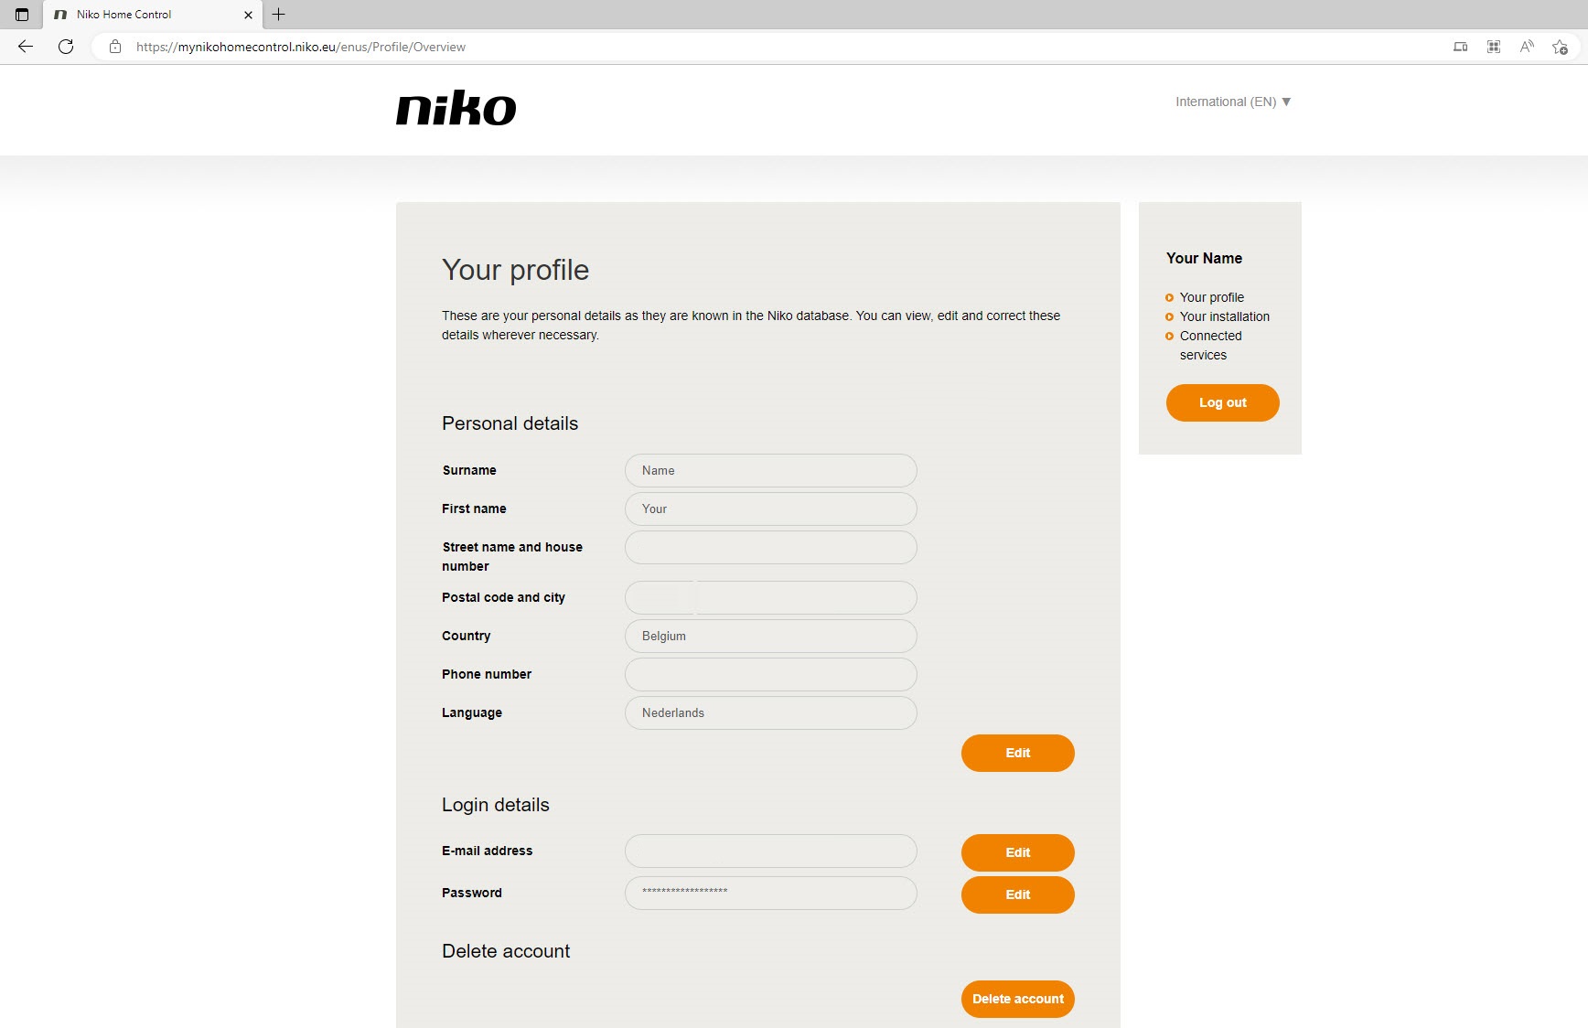Click the send to devices icon
This screenshot has height=1028, width=1588.
pyautogui.click(x=1461, y=47)
